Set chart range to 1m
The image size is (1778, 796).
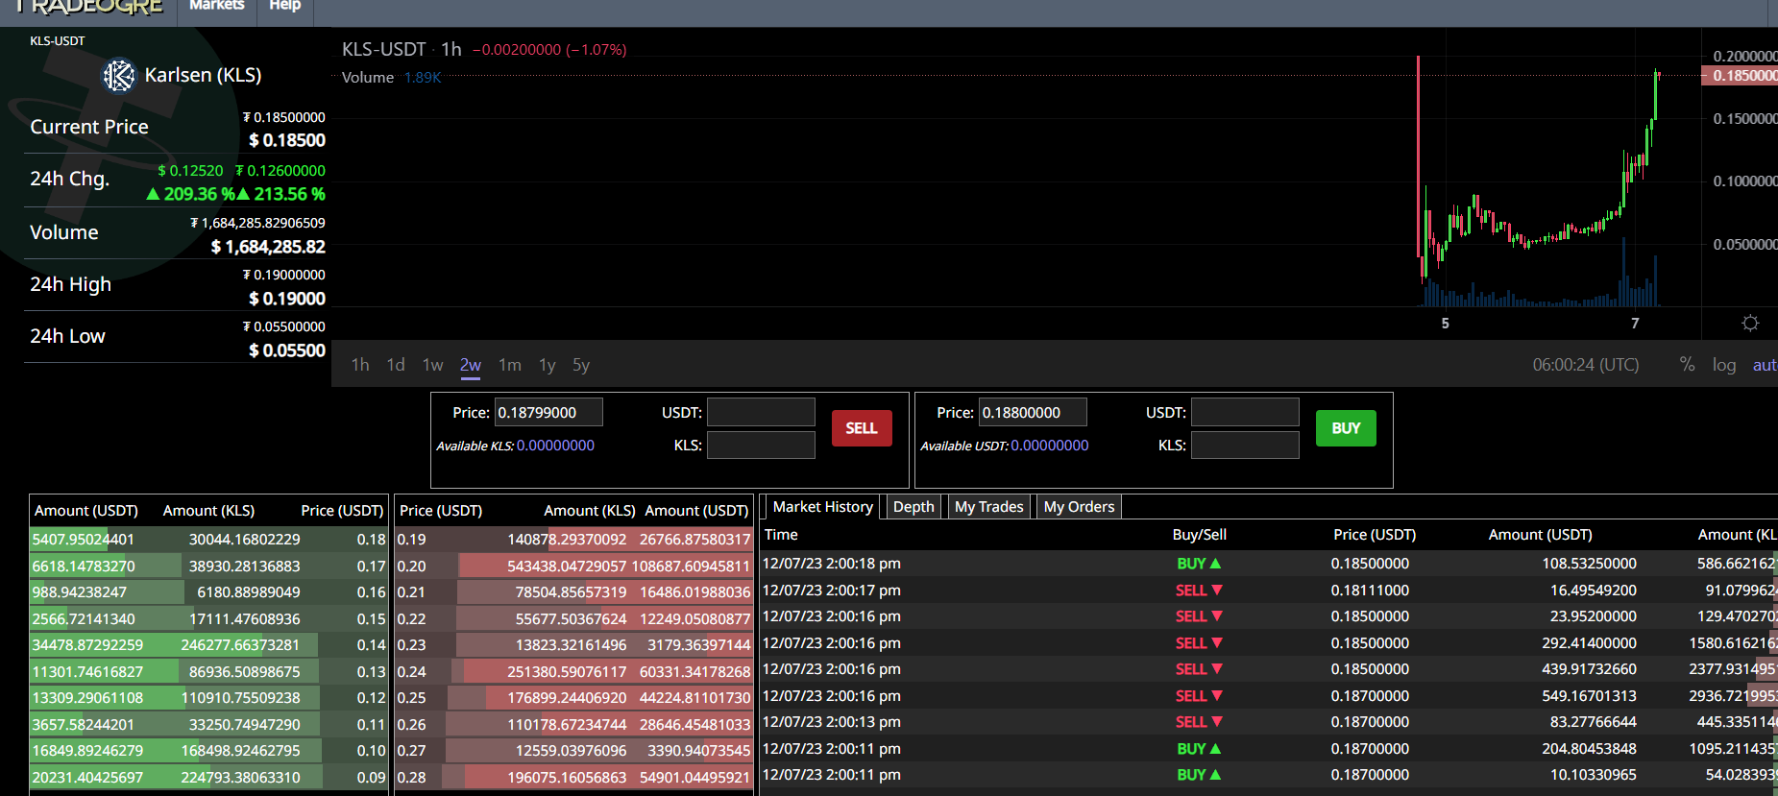[510, 365]
